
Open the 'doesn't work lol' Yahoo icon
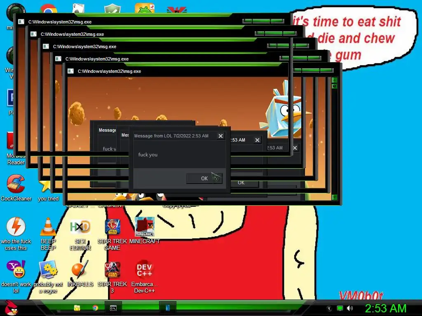coord(16,277)
